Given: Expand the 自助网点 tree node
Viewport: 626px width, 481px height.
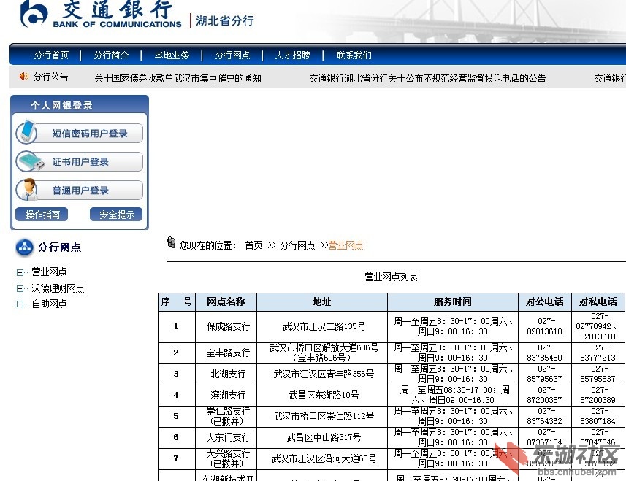Looking at the screenshot, I should tap(20, 304).
